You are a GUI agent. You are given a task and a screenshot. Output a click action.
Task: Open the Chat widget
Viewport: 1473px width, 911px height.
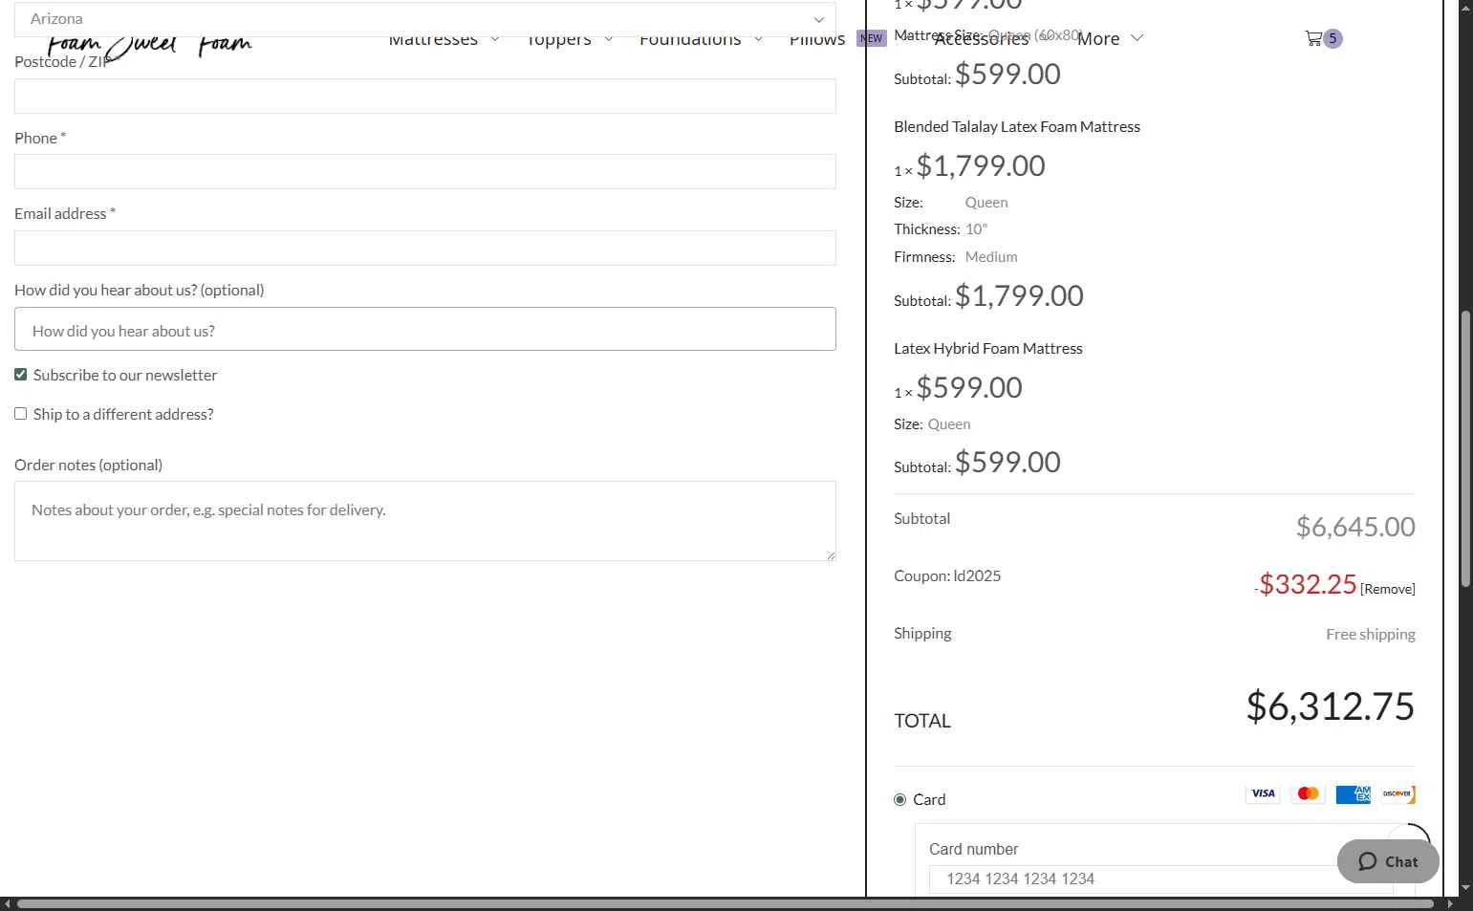(x=1388, y=861)
